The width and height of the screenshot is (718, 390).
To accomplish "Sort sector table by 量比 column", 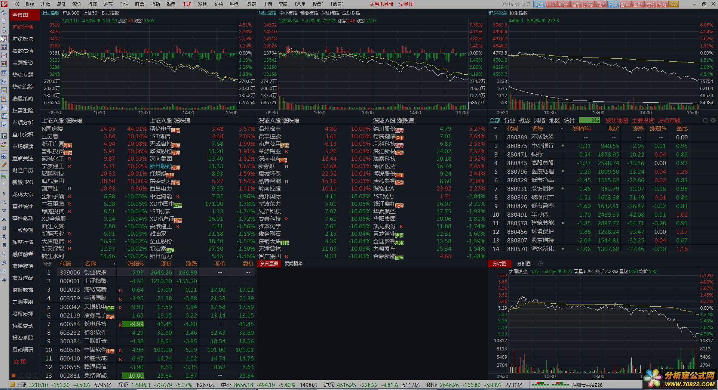I will 682,129.
